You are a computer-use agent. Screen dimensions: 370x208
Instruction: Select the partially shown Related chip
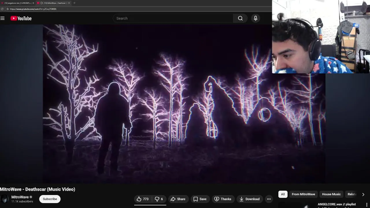click(x=352, y=194)
